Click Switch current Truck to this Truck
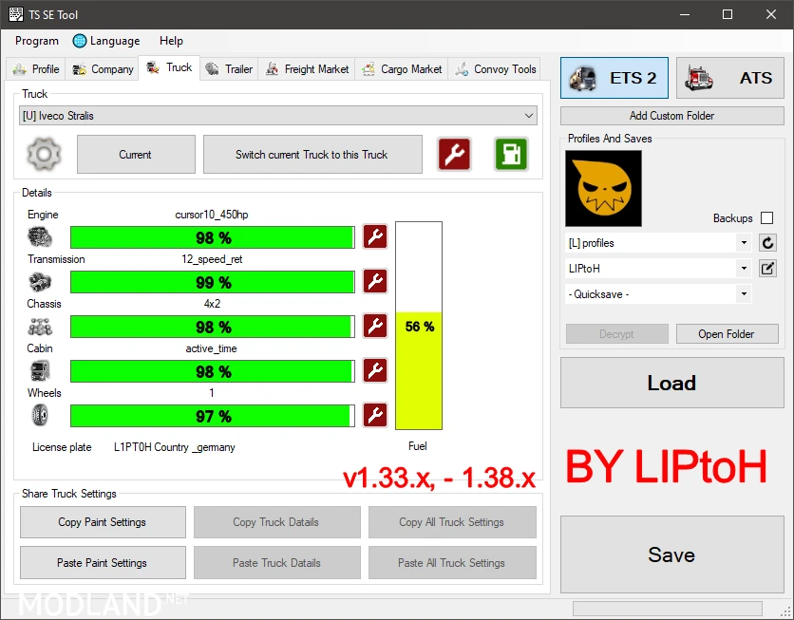Viewport: 794px width, 620px height. [x=312, y=154]
